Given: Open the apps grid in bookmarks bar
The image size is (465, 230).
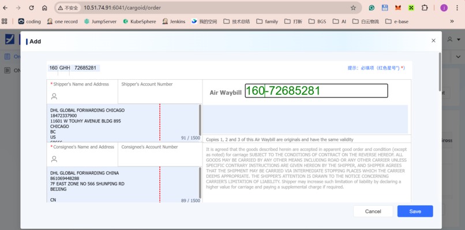Looking at the screenshot, I should click(x=5, y=21).
